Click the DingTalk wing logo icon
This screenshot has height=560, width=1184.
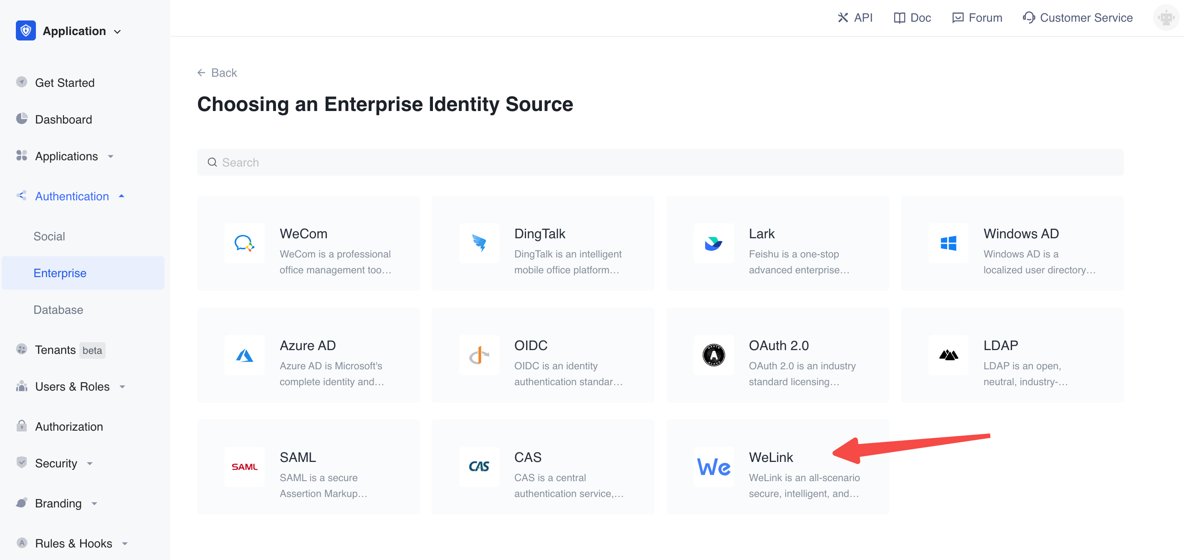tap(478, 243)
